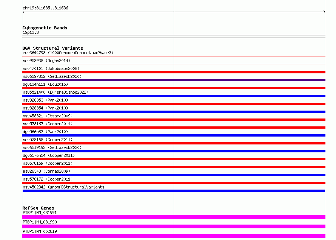Click the red bar under dgv134n111
The height and width of the screenshot is (240, 336).
(x=174, y=88)
